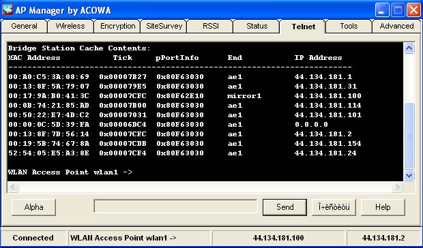
Task: Open the Encryption tab
Action: pyautogui.click(x=117, y=26)
